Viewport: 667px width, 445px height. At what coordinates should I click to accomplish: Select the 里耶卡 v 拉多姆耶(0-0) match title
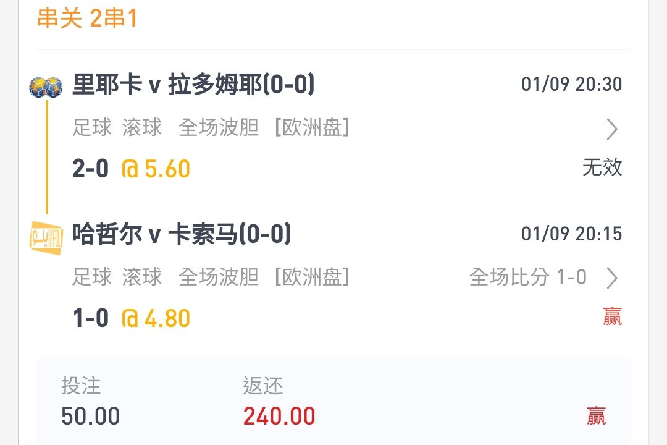[x=193, y=84]
